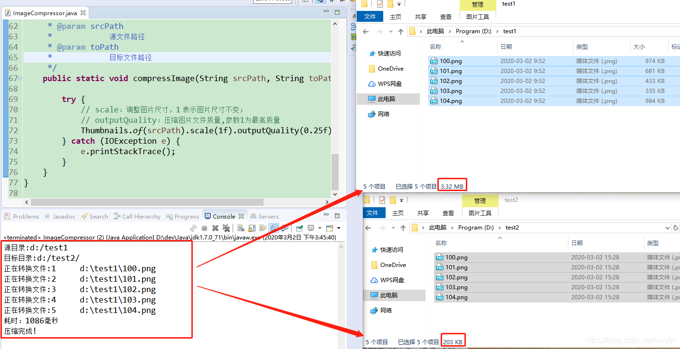Click Properties icon in test2 quick toolbar
The height and width of the screenshot is (349, 680).
pos(382,200)
